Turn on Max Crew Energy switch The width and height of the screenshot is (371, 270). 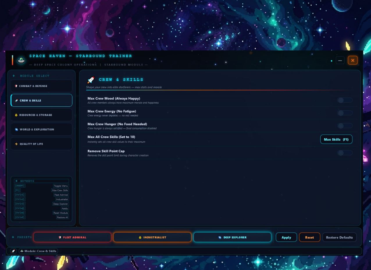tap(345, 113)
